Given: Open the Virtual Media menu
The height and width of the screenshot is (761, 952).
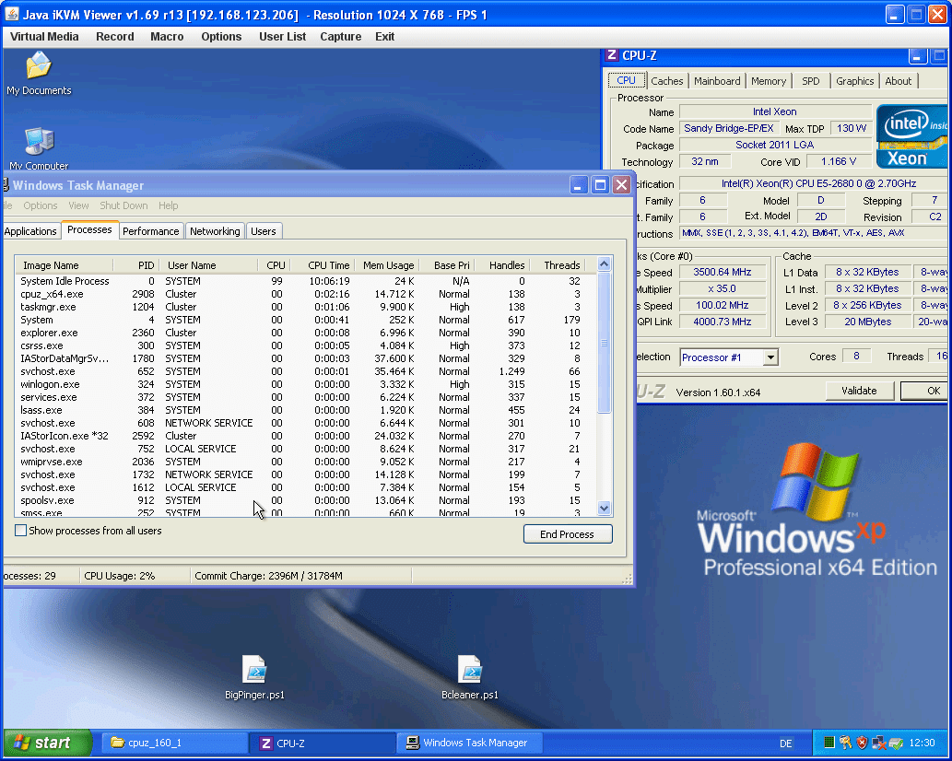Looking at the screenshot, I should coord(44,37).
